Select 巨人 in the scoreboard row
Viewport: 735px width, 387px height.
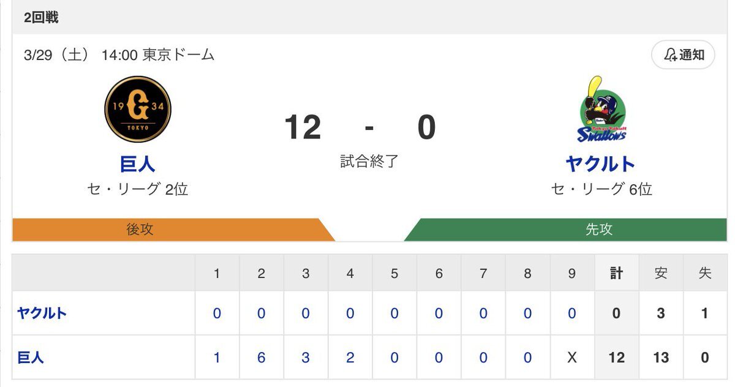tap(31, 357)
